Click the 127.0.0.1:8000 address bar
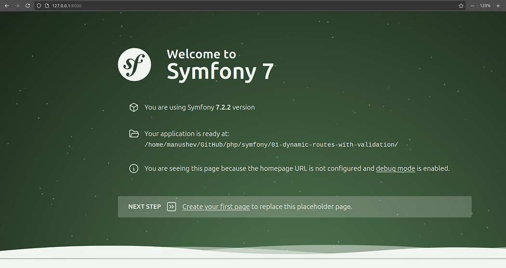 click(x=249, y=6)
